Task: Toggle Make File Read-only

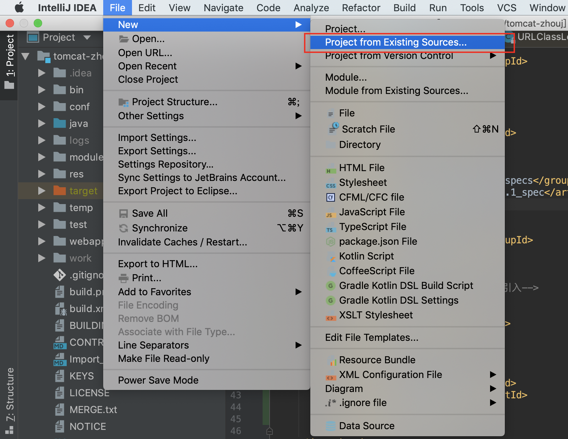Action: click(207, 359)
